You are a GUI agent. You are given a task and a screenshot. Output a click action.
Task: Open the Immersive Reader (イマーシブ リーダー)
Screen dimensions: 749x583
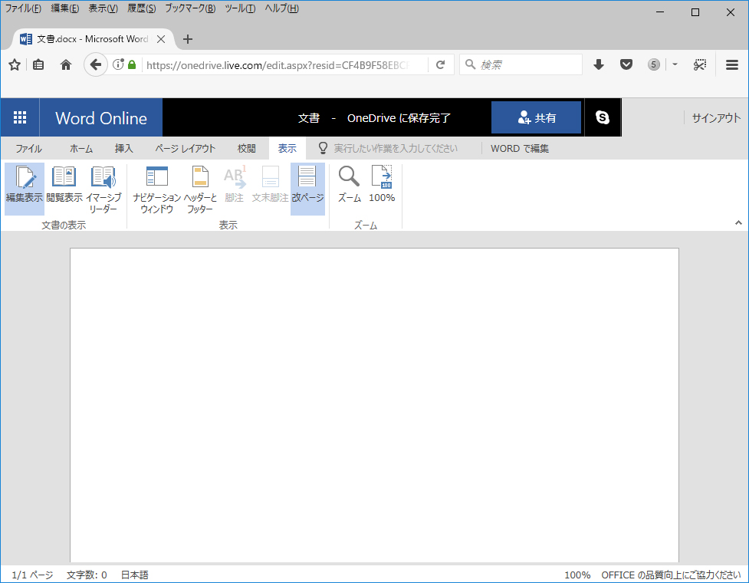[x=103, y=189]
